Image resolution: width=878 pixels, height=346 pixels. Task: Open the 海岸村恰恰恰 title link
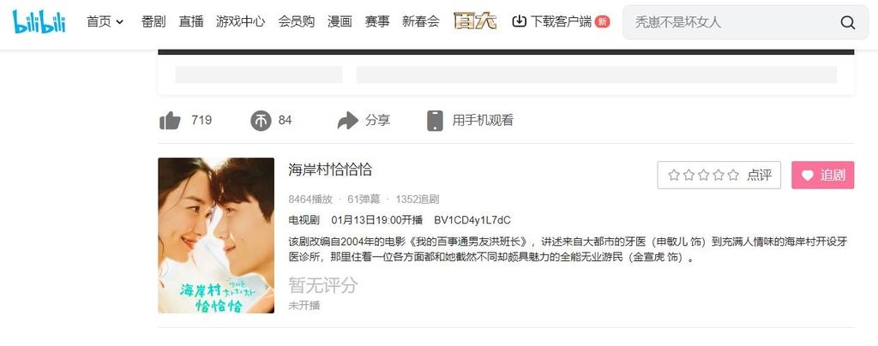point(330,170)
